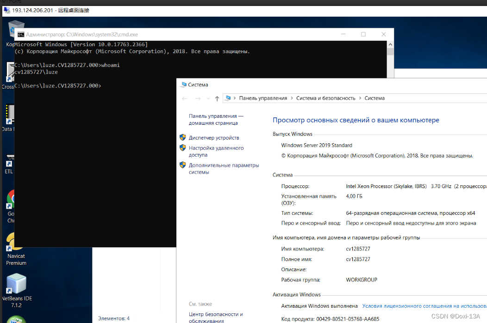Open the ETL desktop shortcut
This screenshot has width=487, height=323.
click(x=9, y=164)
